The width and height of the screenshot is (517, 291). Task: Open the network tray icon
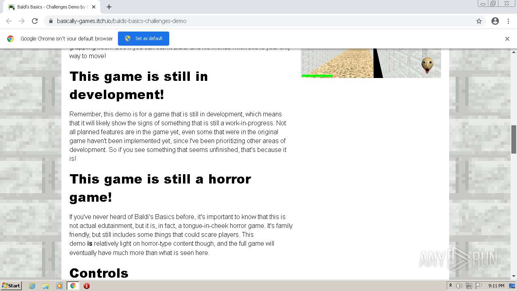click(x=469, y=286)
